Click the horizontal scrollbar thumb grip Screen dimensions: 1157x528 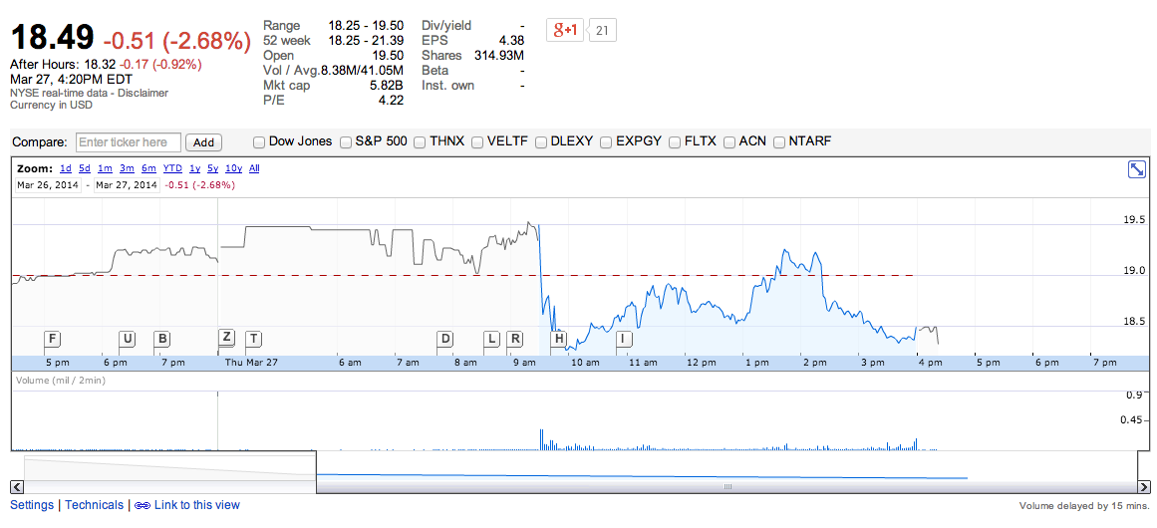coord(727,487)
